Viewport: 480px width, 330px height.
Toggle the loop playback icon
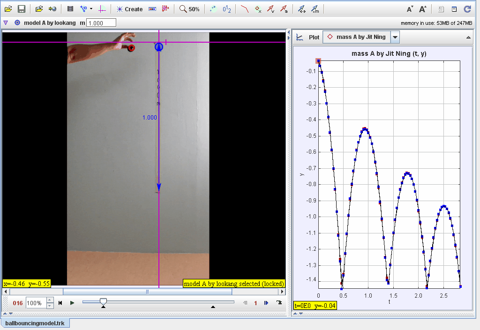click(x=279, y=302)
